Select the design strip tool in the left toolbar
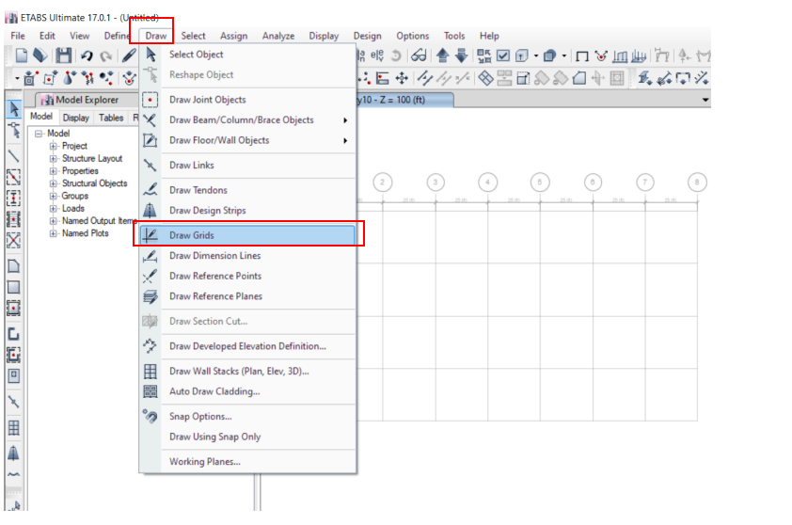Viewport: 792px width, 525px height. click(x=13, y=453)
